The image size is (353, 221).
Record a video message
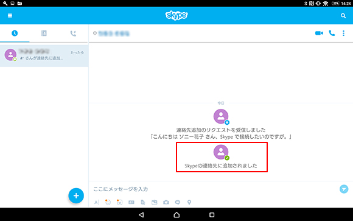coord(178,202)
